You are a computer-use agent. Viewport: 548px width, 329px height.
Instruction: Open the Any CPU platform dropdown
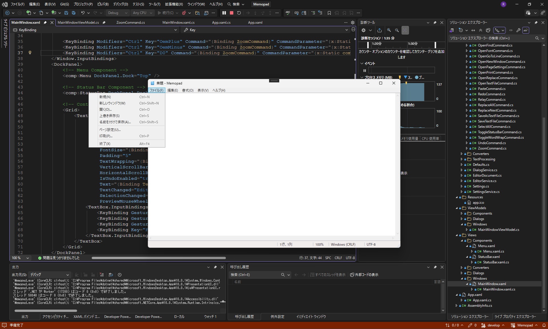tap(142, 13)
